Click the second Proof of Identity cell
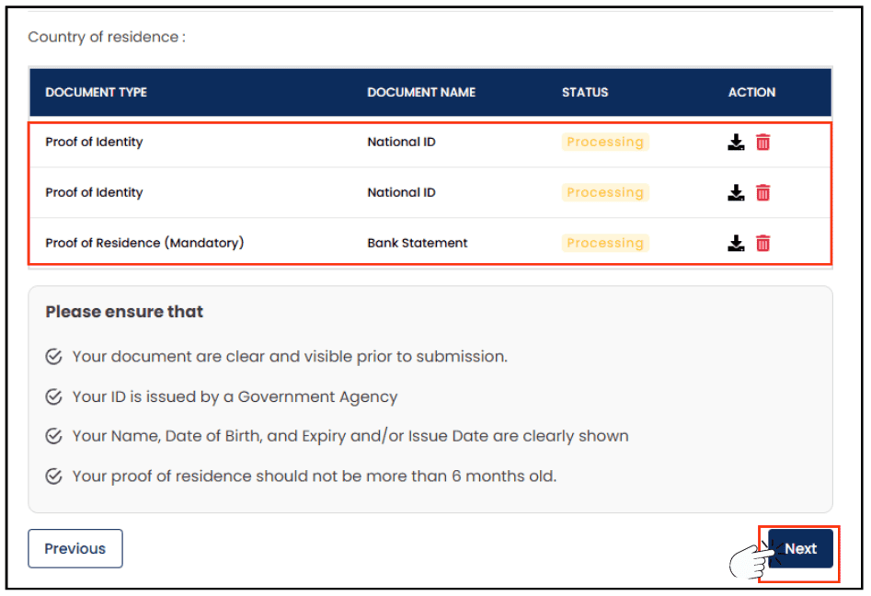The width and height of the screenshot is (871, 596). pyautogui.click(x=95, y=193)
